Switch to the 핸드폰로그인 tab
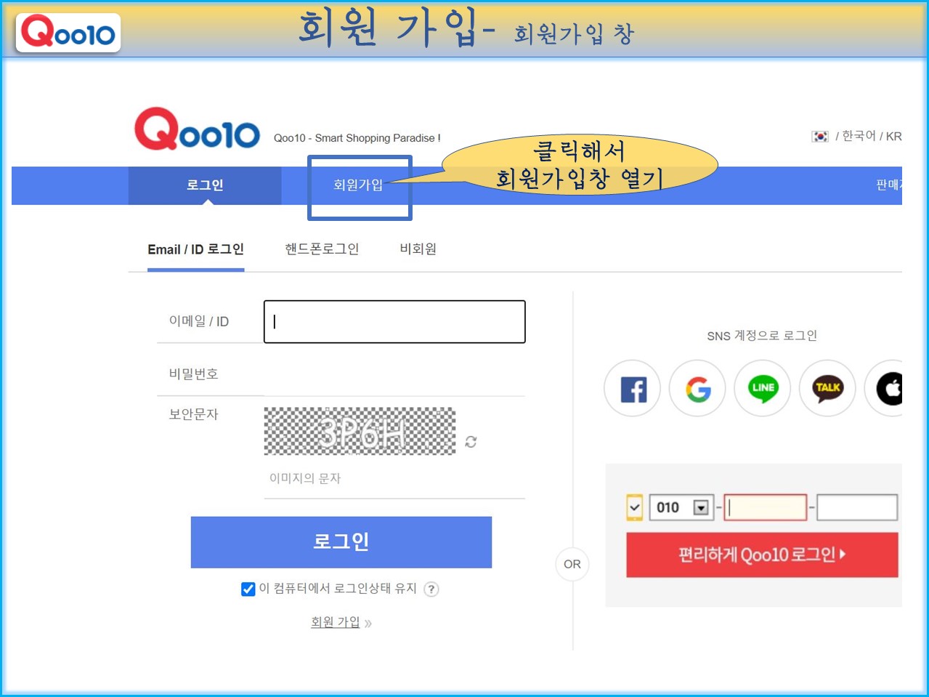This screenshot has width=929, height=697. point(322,249)
